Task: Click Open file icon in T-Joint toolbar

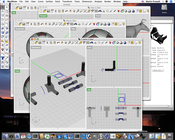Action: click(x=36, y=43)
